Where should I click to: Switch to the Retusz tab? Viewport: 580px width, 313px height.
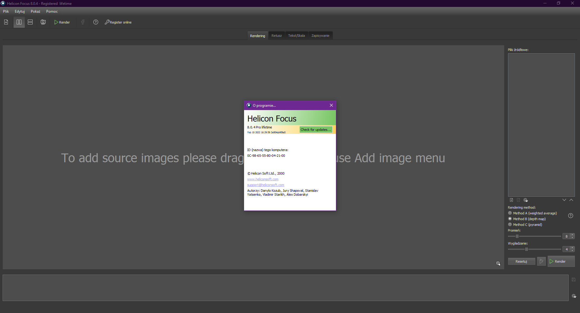[x=276, y=36]
